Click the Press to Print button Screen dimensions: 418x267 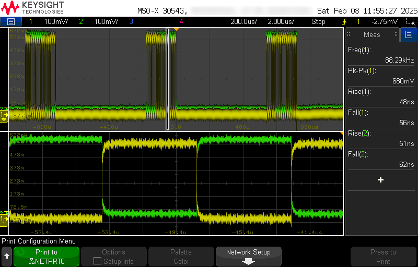pyautogui.click(x=383, y=257)
